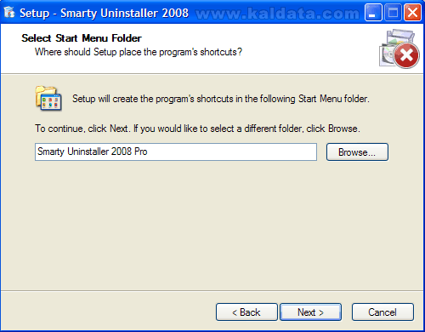Click the disabled maximize button
This screenshot has height=332, width=425.
(x=393, y=13)
